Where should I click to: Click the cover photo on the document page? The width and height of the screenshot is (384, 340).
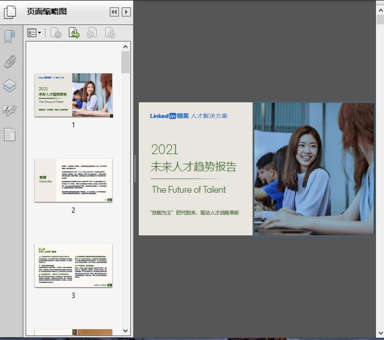click(x=314, y=169)
